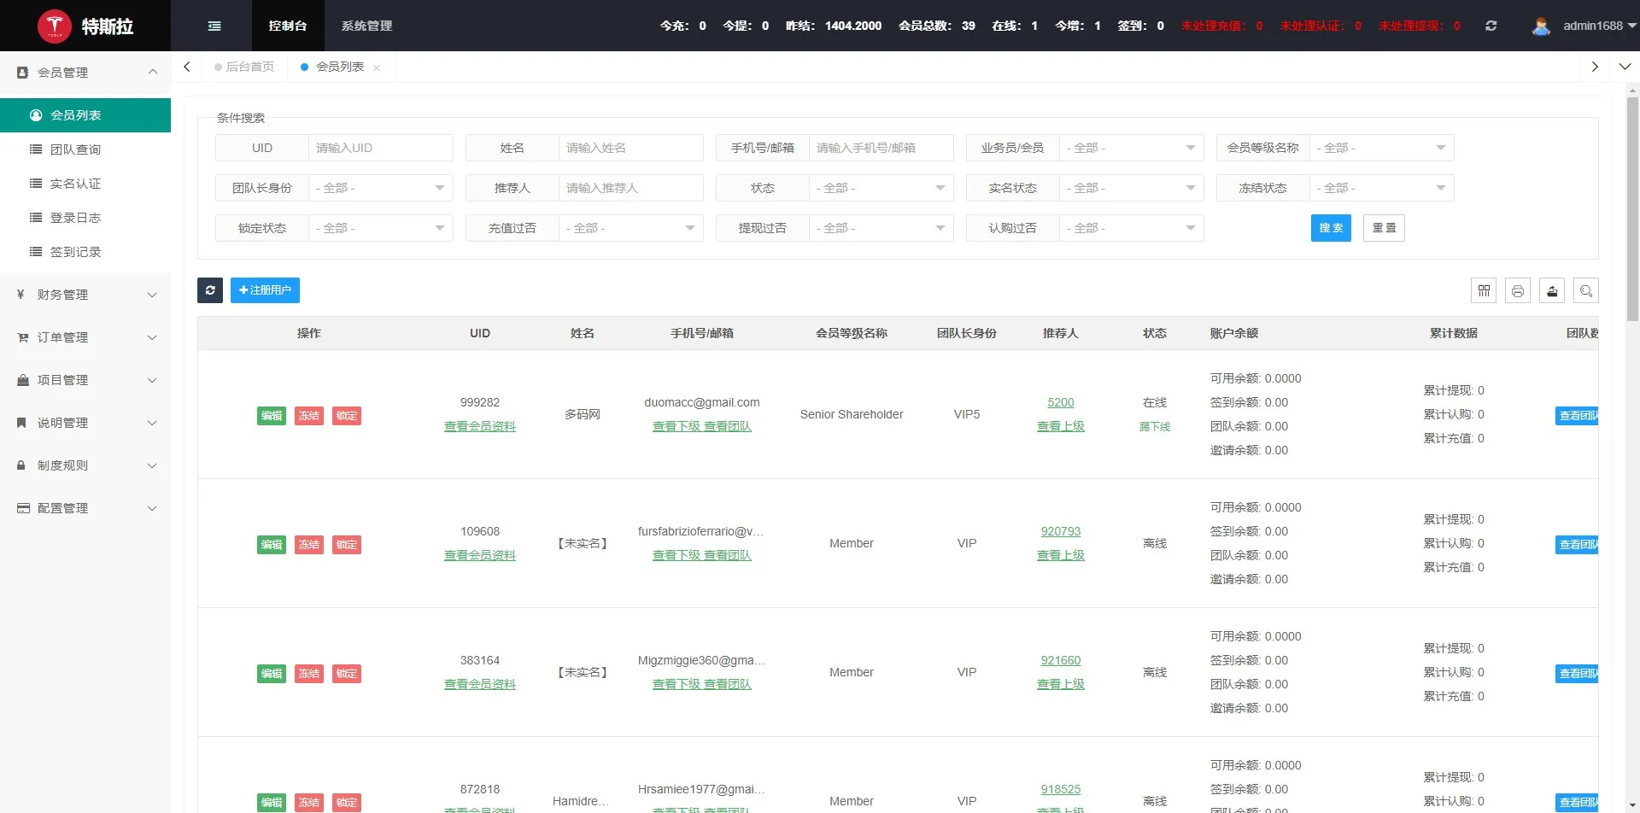Open 团队查询 in sidebar
This screenshot has width=1640, height=813.
coord(85,149)
